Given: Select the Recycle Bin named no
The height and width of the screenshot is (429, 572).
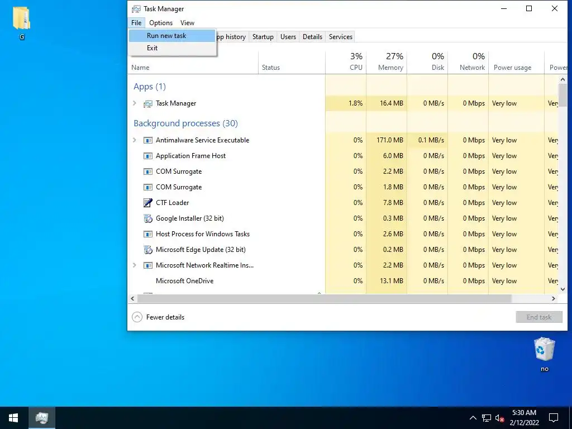Looking at the screenshot, I should point(544,354).
